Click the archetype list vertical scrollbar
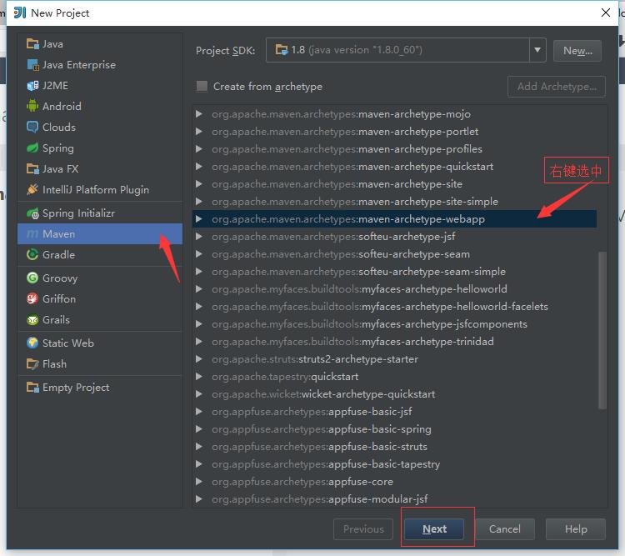Image resolution: width=625 pixels, height=556 pixels. pos(602,329)
